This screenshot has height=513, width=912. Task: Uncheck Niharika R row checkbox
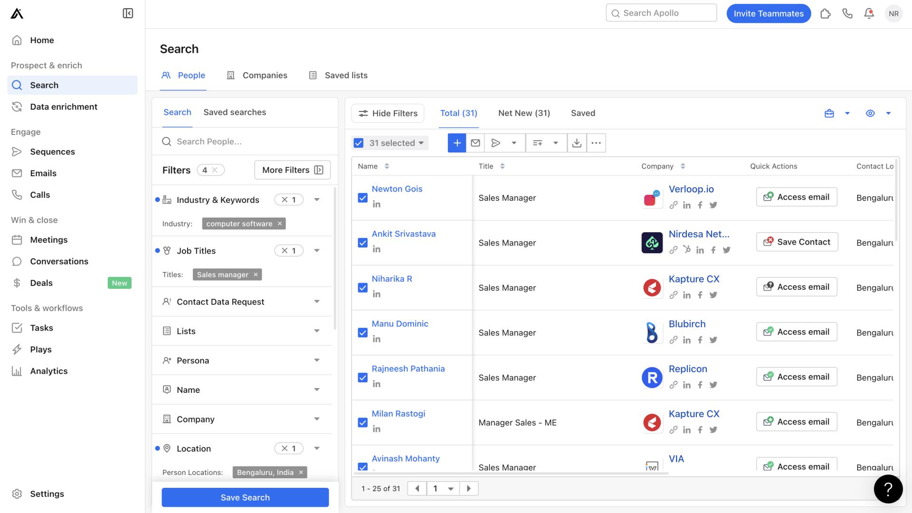tap(363, 288)
